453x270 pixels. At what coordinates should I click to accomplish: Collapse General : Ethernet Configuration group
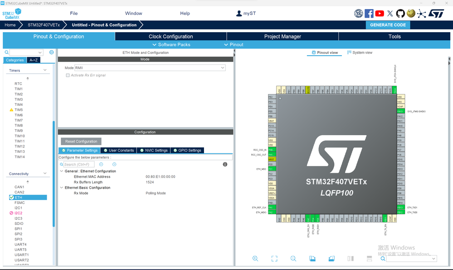pos(62,171)
